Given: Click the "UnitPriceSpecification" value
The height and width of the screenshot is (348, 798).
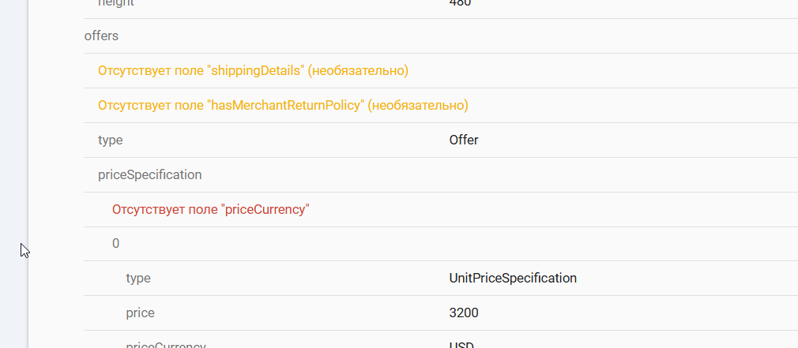Looking at the screenshot, I should (513, 279).
